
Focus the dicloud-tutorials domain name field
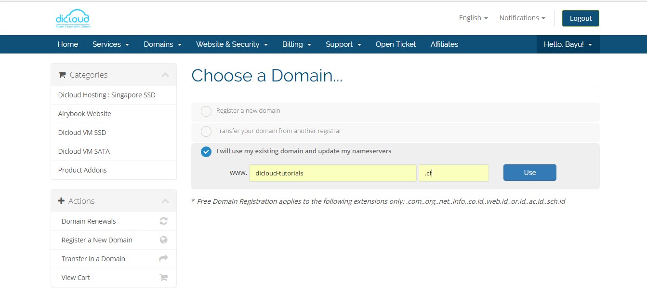pos(333,173)
